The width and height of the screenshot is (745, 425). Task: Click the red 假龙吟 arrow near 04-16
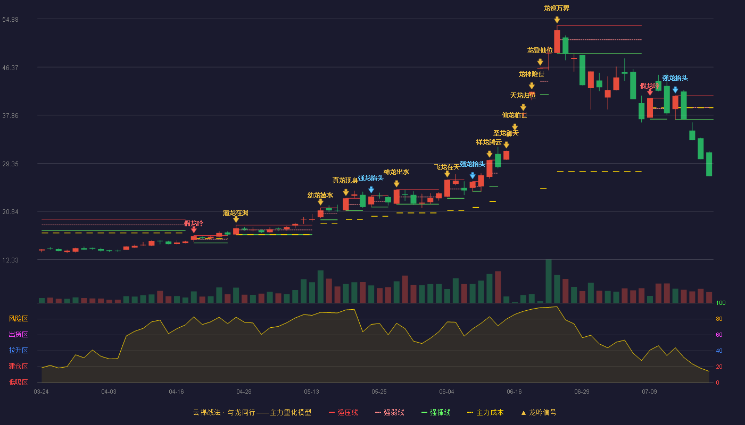194,230
